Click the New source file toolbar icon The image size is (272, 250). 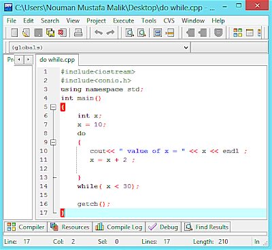tap(14, 33)
